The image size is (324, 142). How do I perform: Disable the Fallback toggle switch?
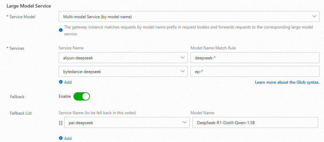81,97
